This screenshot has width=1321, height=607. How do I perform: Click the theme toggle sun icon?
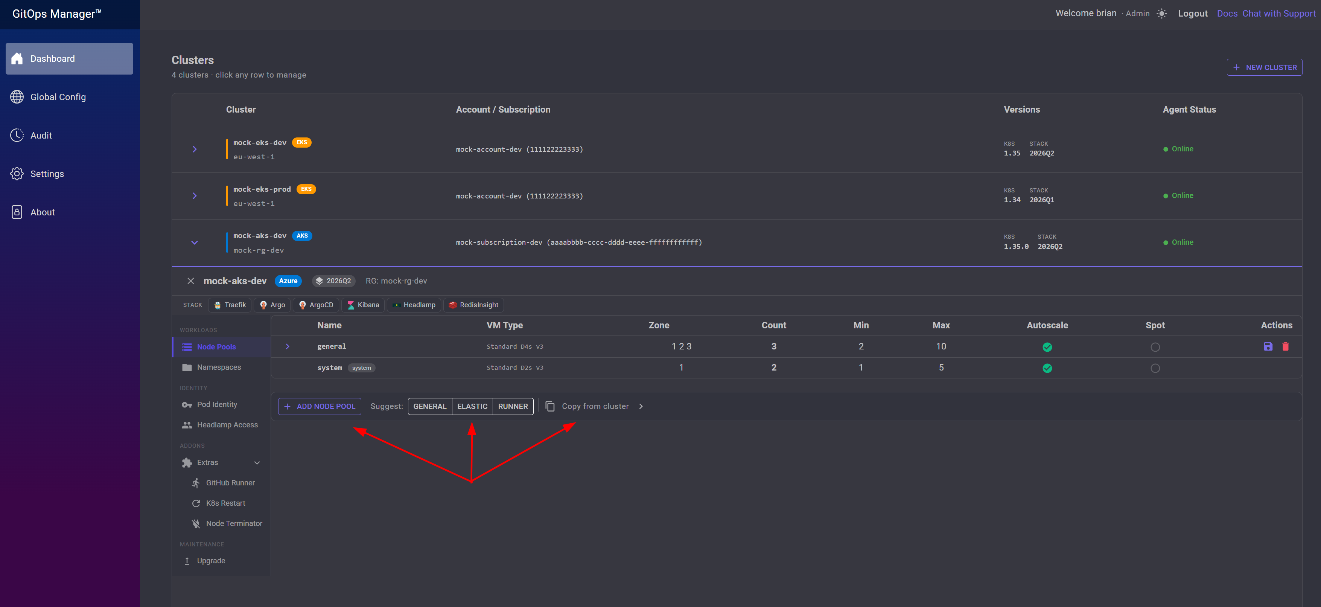(1161, 14)
